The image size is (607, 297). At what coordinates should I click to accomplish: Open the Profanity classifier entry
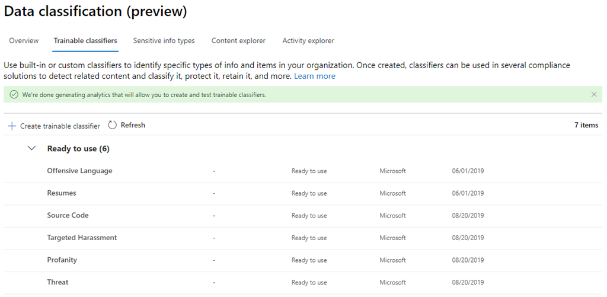coord(62,260)
